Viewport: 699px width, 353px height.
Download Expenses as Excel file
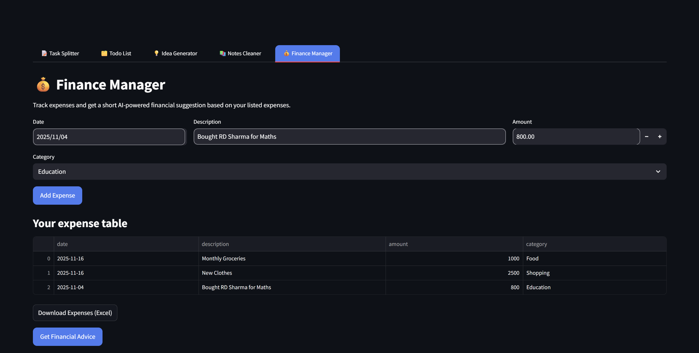(75, 313)
